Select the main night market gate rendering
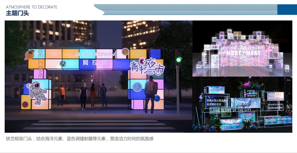Image resolution: width=297 pixels, height=153 pixels. pos(98,76)
